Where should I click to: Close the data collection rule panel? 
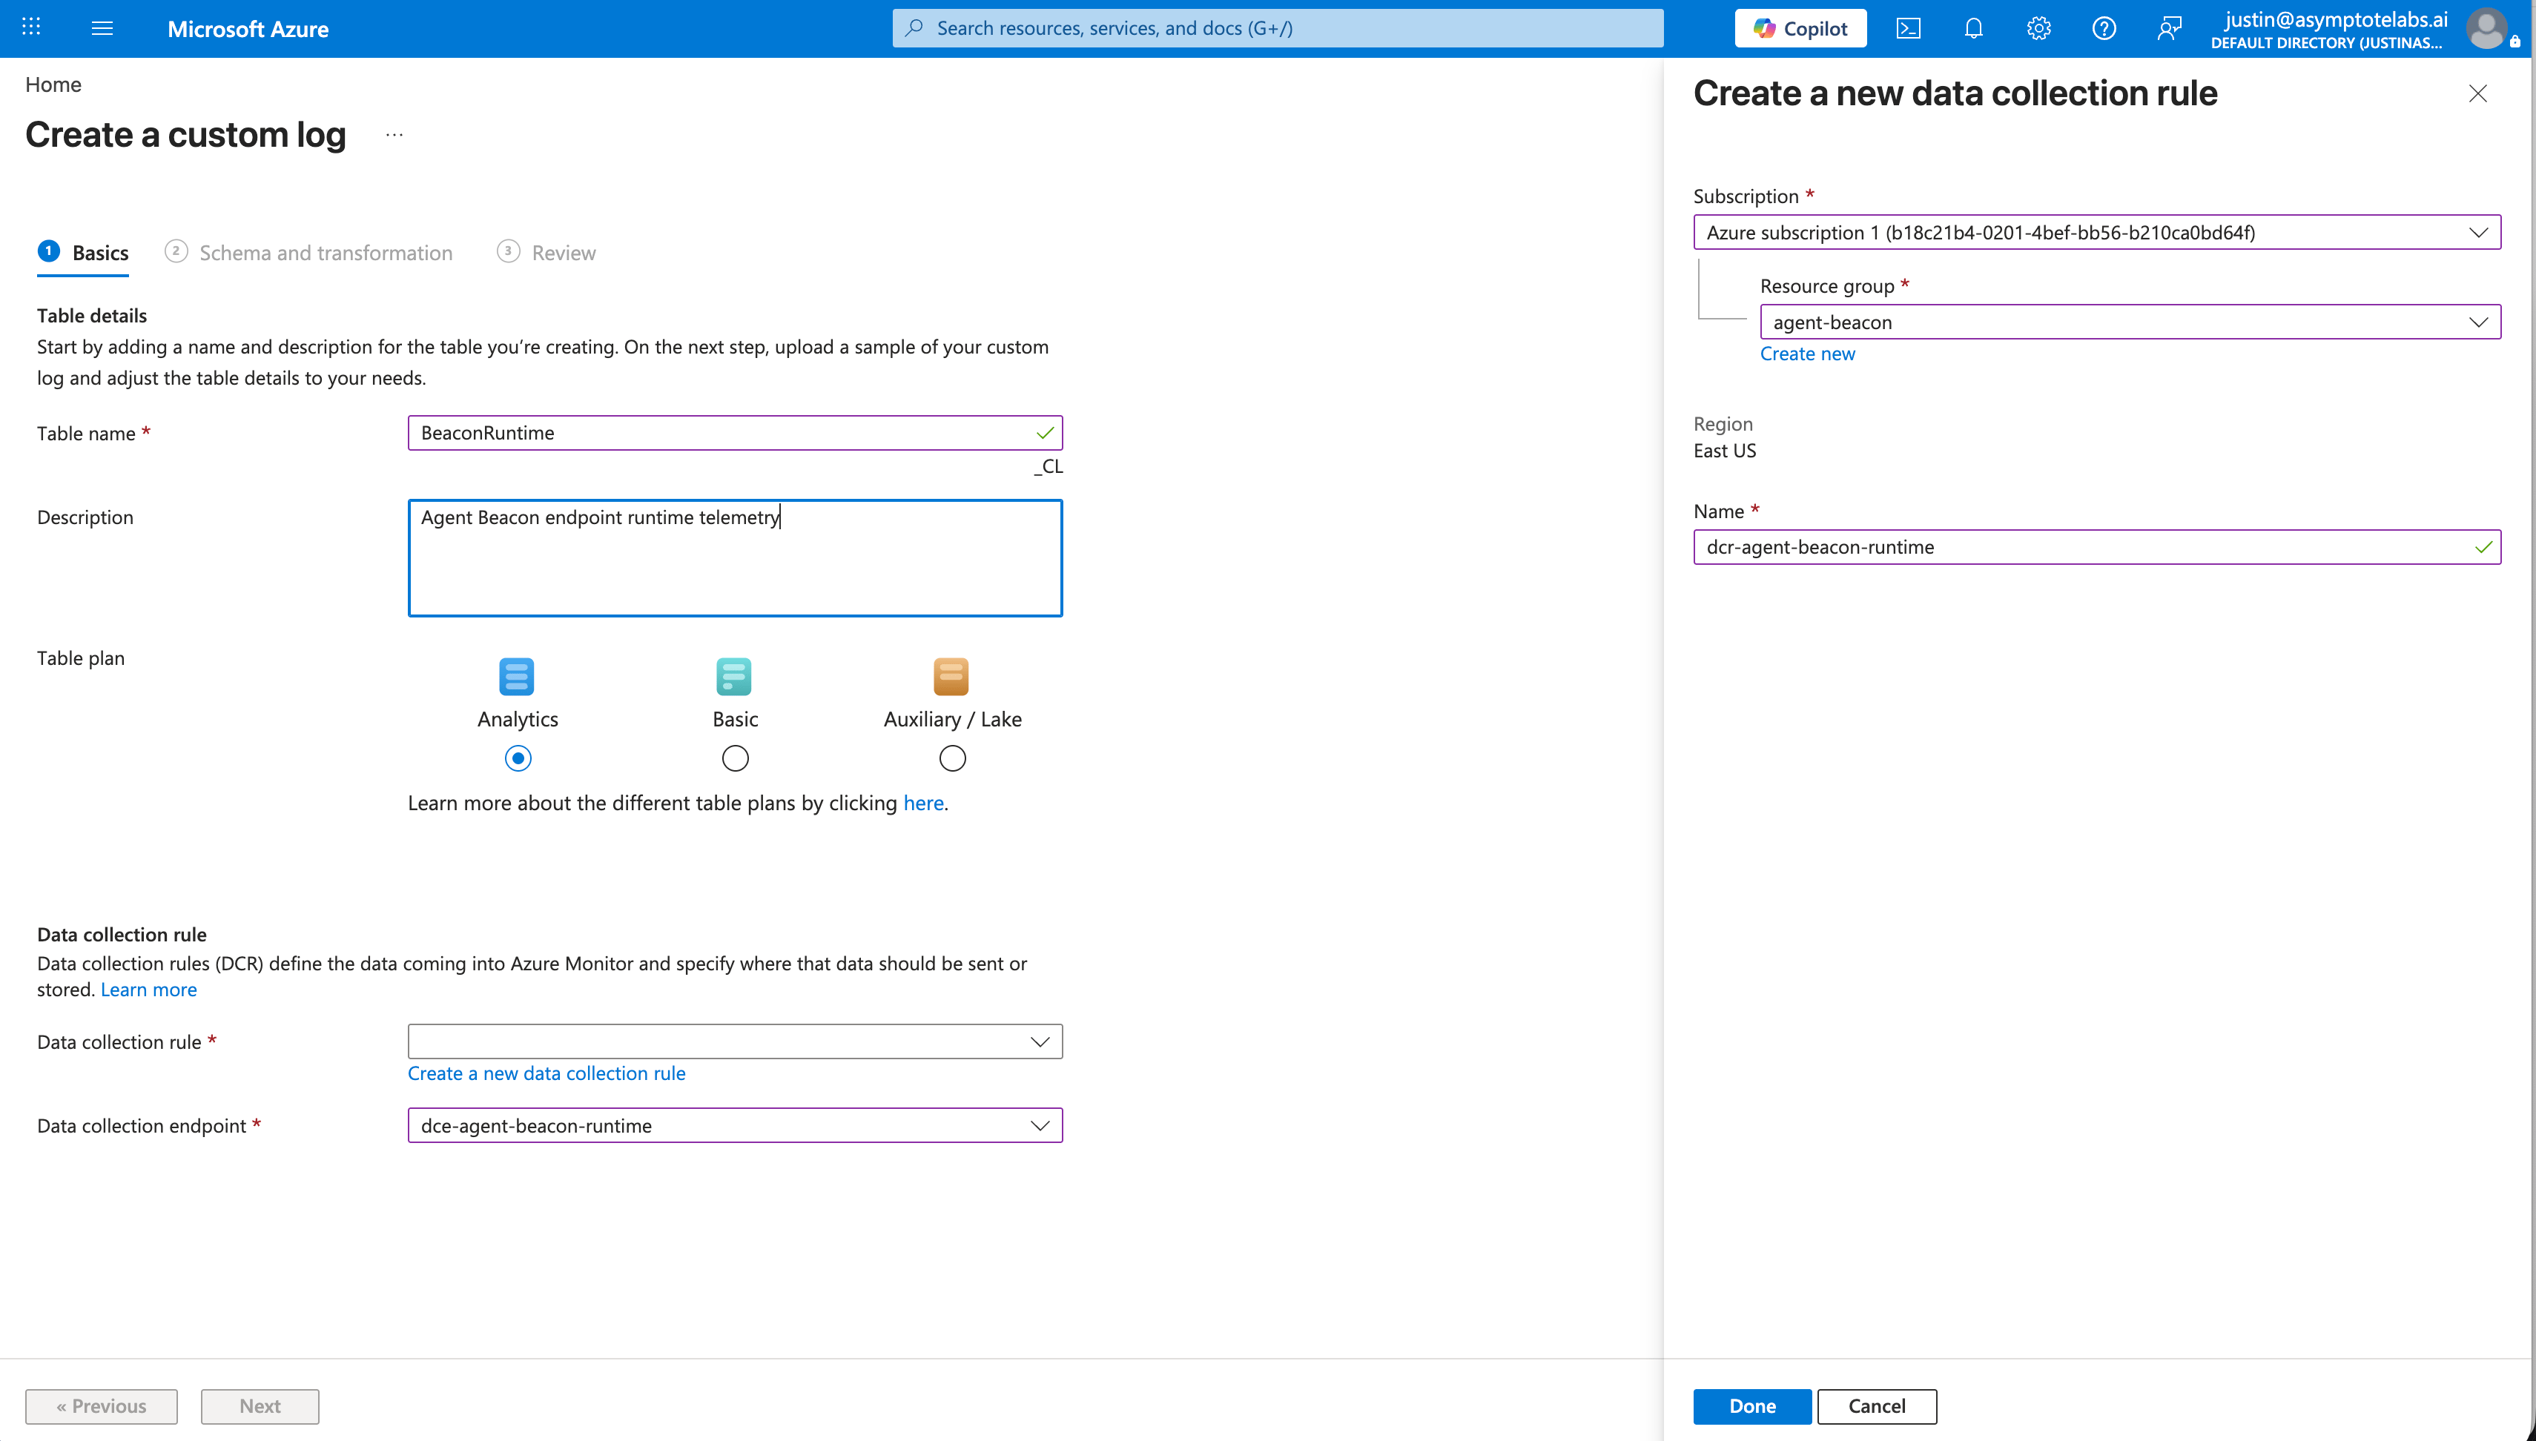(x=2477, y=93)
